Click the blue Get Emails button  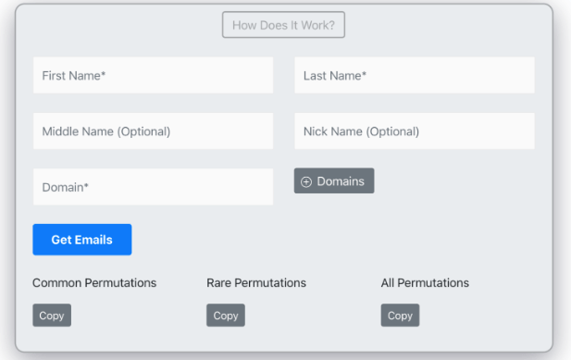(x=82, y=240)
